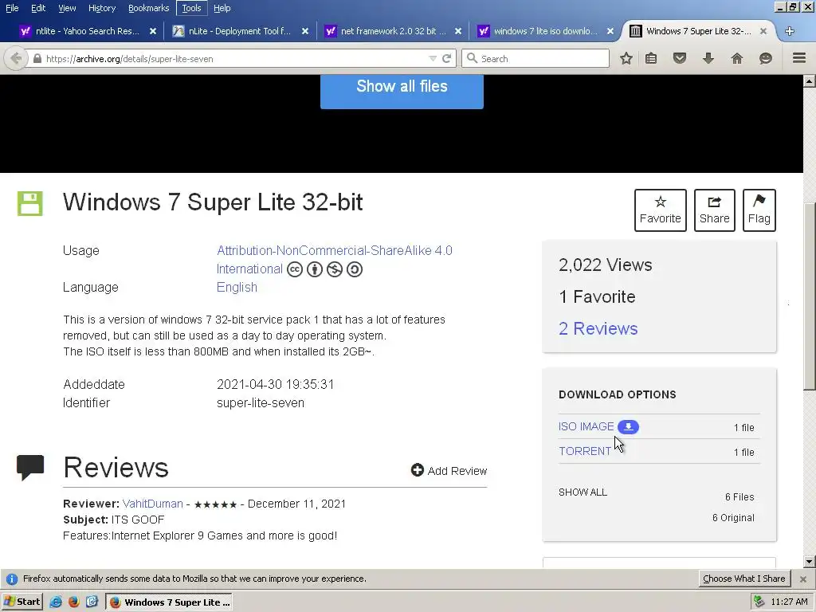The image size is (816, 612).
Task: Bookmark this page with the star icon
Action: (626, 58)
